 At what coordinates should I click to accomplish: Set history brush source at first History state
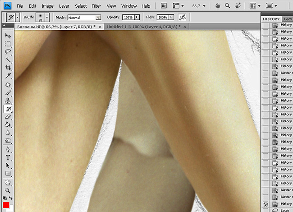tap(266, 25)
